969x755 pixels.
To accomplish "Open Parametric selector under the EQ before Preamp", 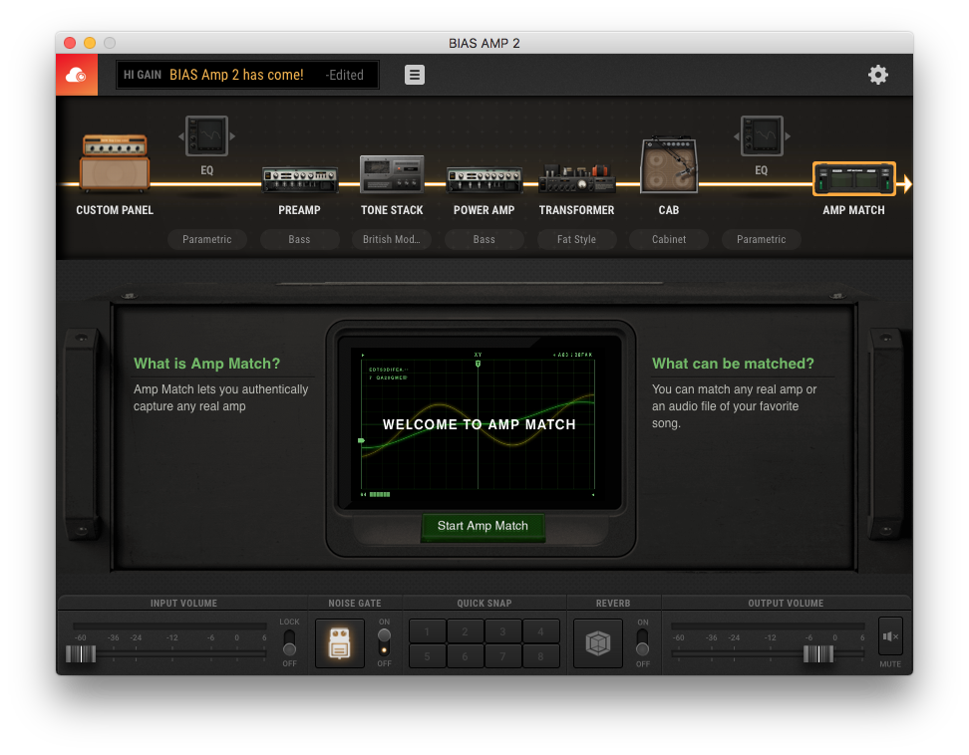I will (x=207, y=239).
